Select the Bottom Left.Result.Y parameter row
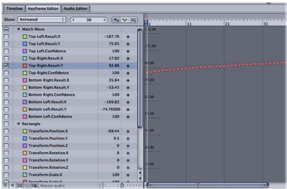287x189 pixels. [69, 109]
